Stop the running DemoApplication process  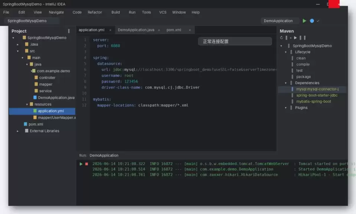87,164
